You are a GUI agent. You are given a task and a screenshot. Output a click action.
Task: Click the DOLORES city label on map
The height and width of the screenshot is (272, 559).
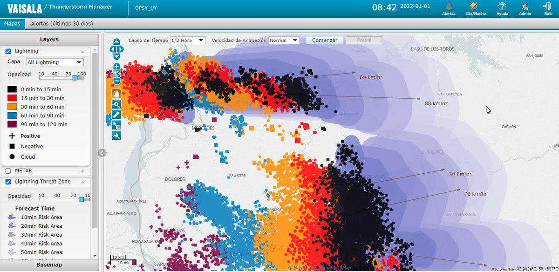tap(175, 179)
